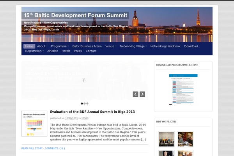Open the Networking Village menu
The height and width of the screenshot is (156, 234).
[132, 46]
